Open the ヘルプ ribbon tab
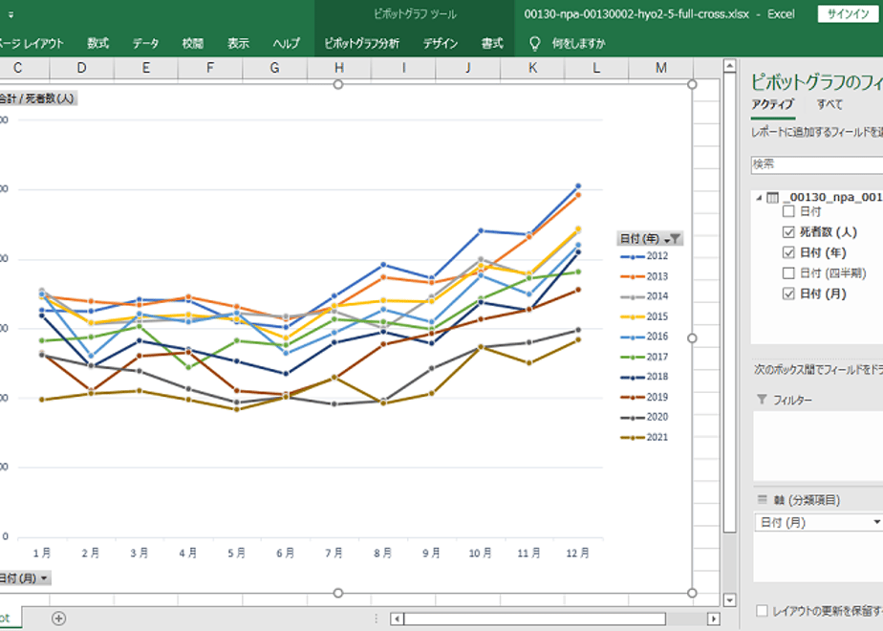Viewport: 883px width, 631px height. coord(286,43)
